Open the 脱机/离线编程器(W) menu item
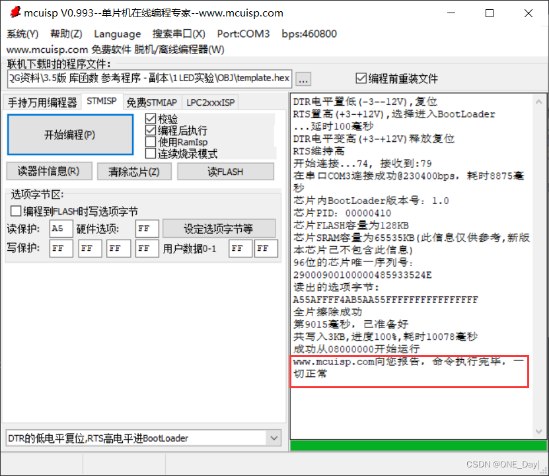 click(x=179, y=50)
